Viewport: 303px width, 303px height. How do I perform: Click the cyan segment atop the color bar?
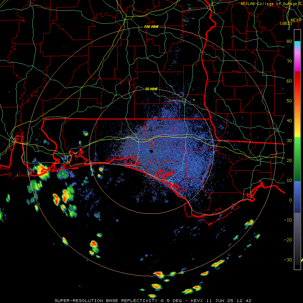(x=297, y=44)
